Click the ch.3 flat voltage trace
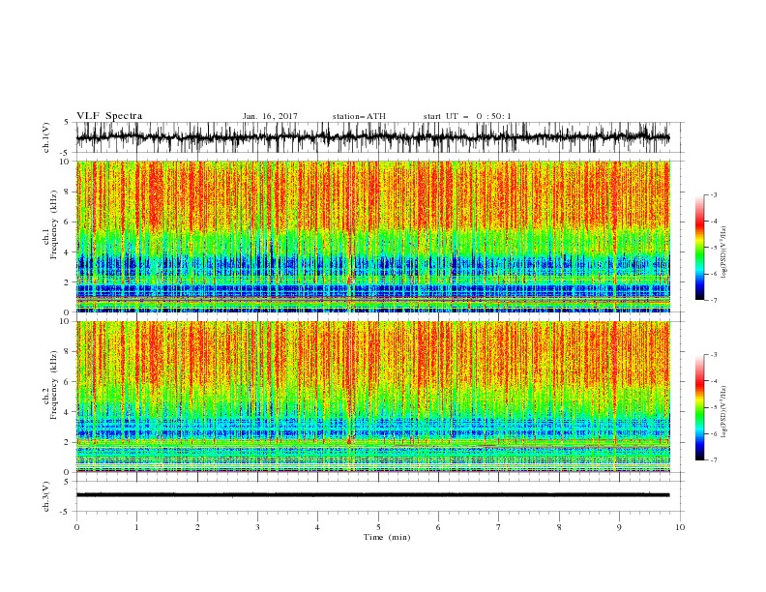This screenshot has width=766, height=592. [x=372, y=495]
